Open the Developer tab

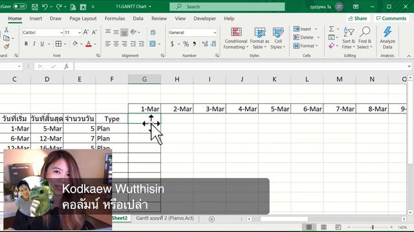click(x=204, y=19)
